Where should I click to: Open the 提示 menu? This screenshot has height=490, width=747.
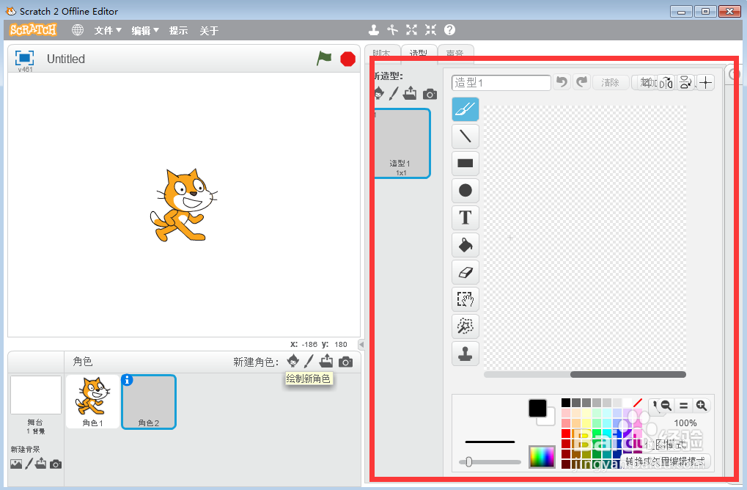click(178, 31)
